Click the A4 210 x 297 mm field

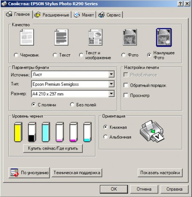pos(73,94)
